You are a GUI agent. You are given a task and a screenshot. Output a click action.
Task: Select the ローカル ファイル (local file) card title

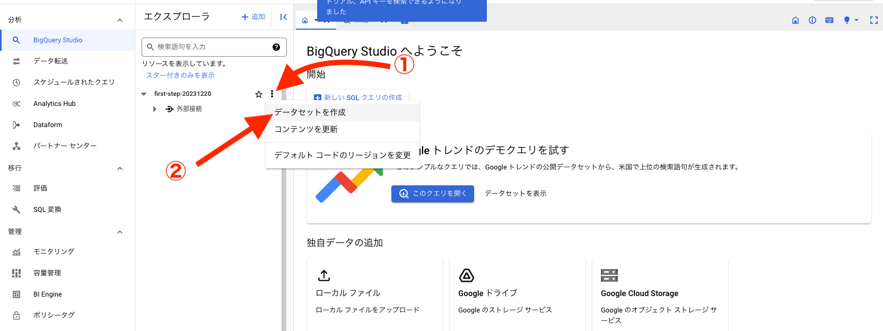click(x=348, y=293)
